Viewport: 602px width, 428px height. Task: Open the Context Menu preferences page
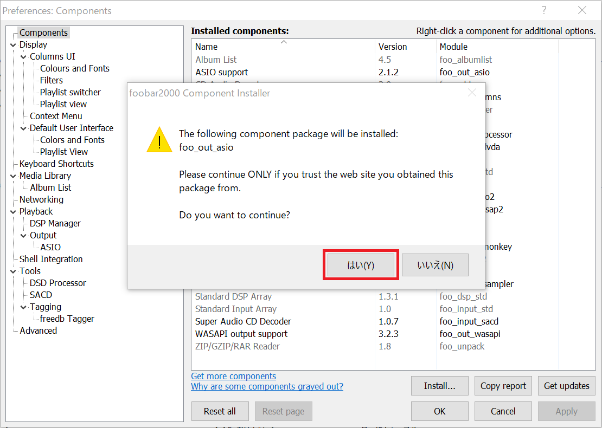coord(56,116)
